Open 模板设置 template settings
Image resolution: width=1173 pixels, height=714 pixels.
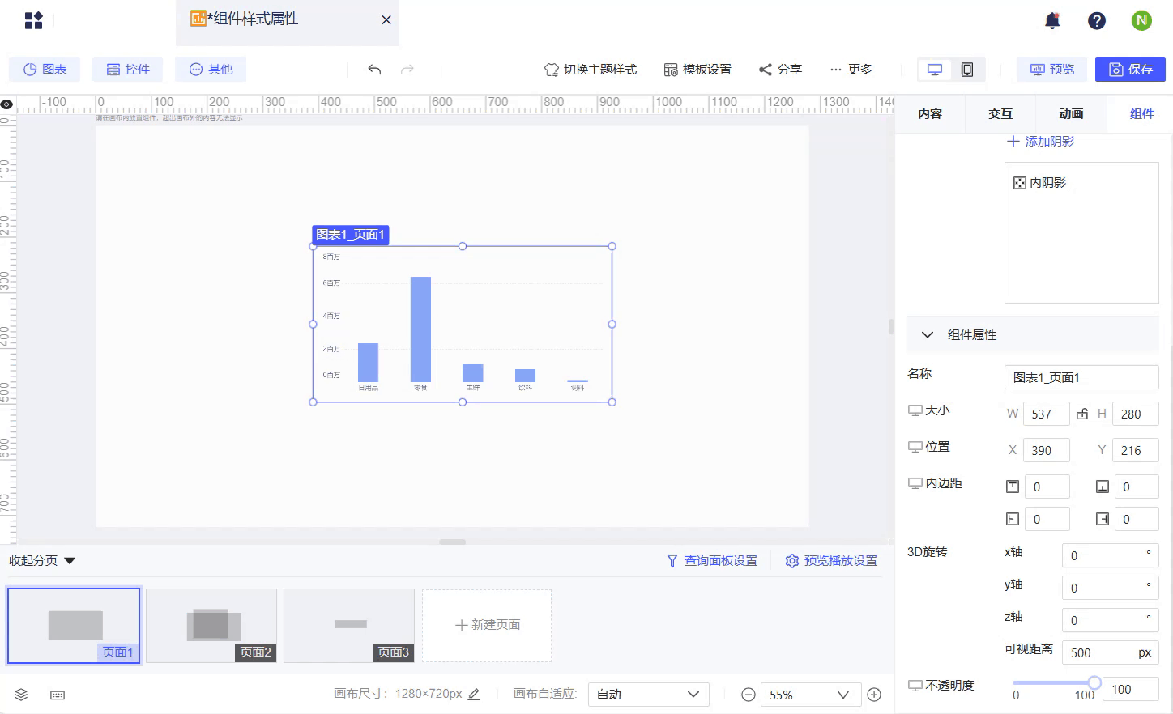coord(695,70)
